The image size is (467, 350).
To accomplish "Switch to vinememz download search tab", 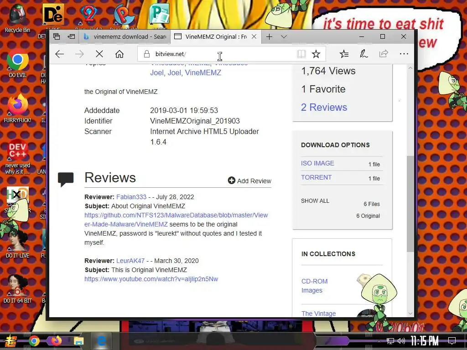I will [x=125, y=36].
